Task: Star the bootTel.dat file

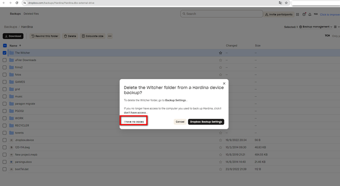Action: click(x=221, y=169)
